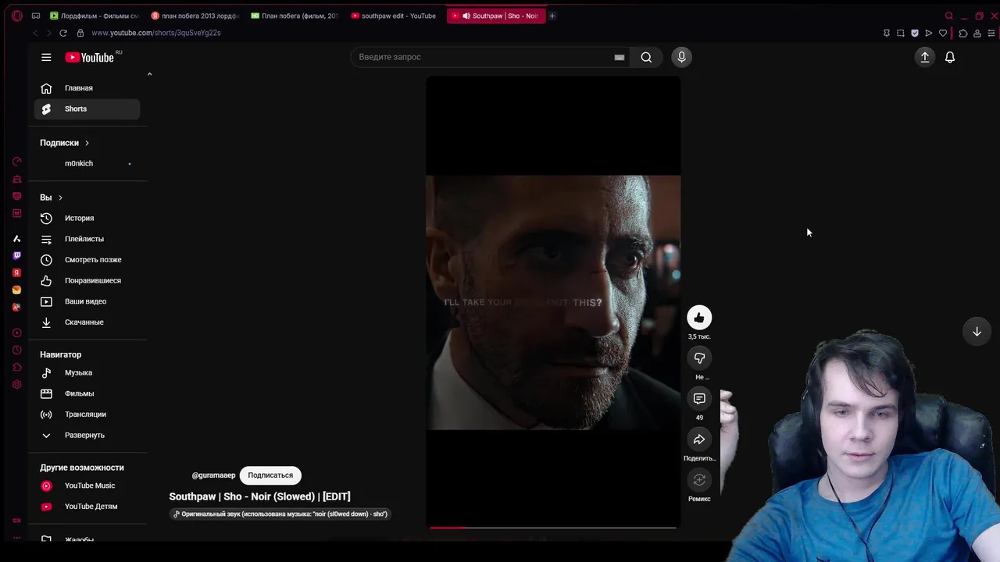The image size is (1000, 562).
Task: Open browser extensions cube icon
Action: [x=962, y=33]
